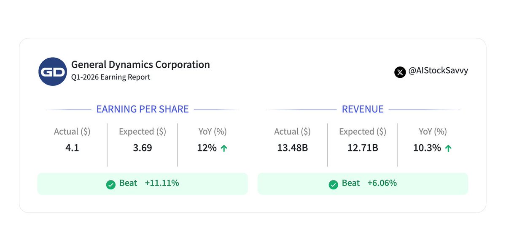Click the green up arrow beside 12%
The width and height of the screenshot is (506, 231).
click(224, 148)
